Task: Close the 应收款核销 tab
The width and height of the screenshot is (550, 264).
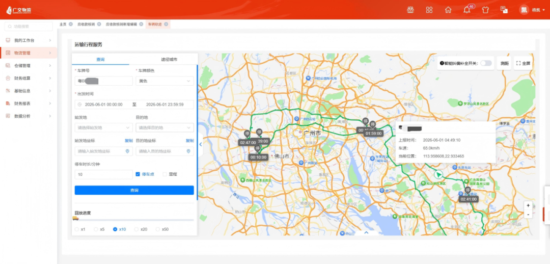Action: pos(99,24)
